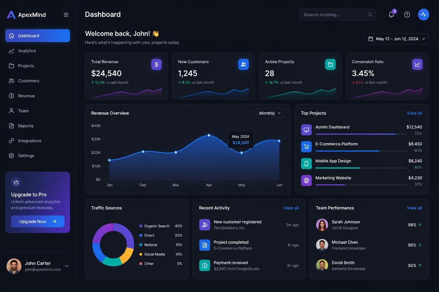
Task: Expand the May 12 – Jun 12, 2024 date dropdown
Action: click(x=397, y=39)
